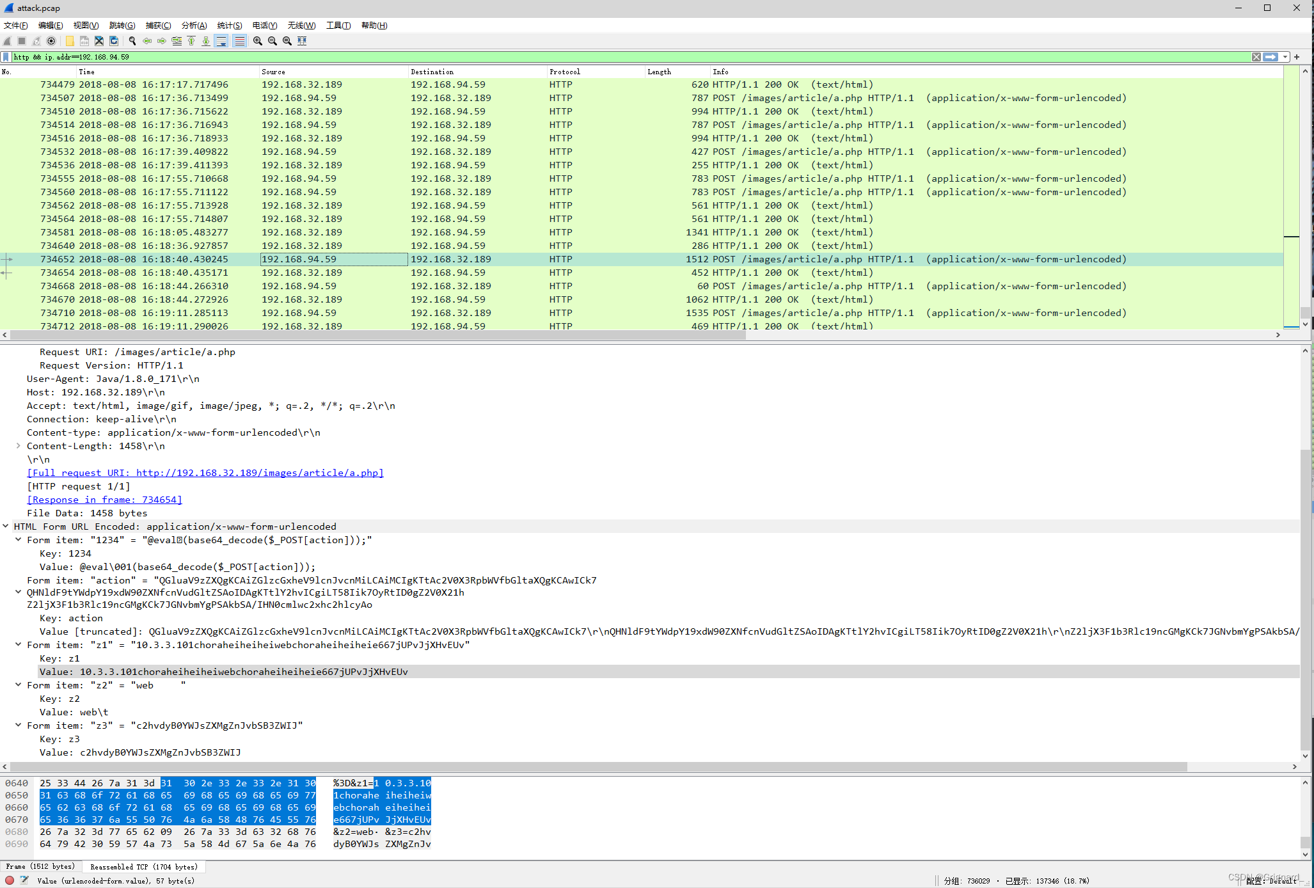The height and width of the screenshot is (888, 1314).
Task: Click the Reload capture file icon
Action: tap(114, 41)
